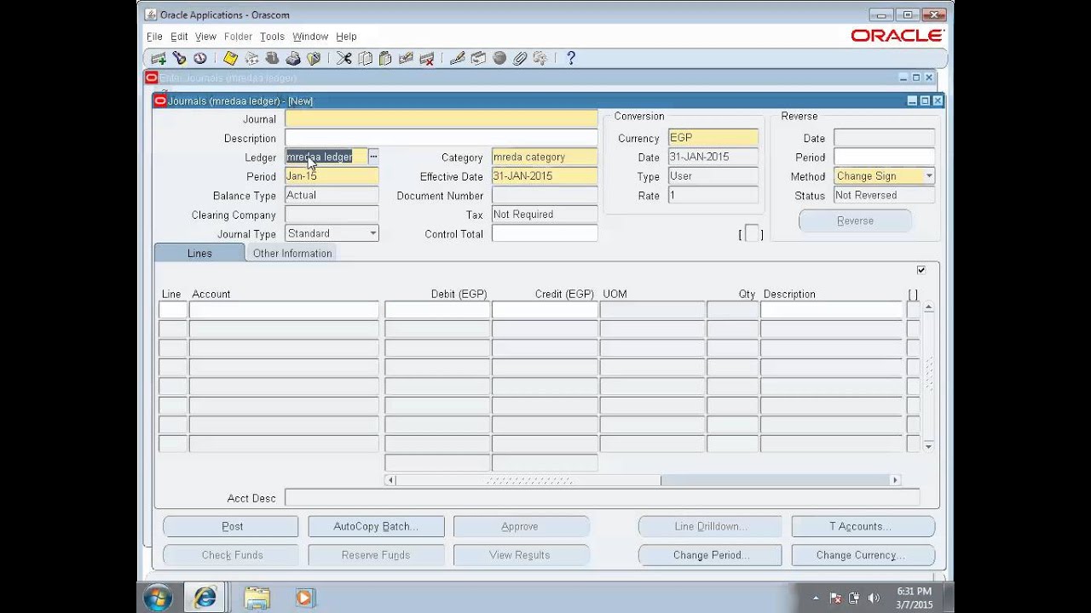The width and height of the screenshot is (1091, 613).
Task: Open the Tools menu
Action: point(272,37)
